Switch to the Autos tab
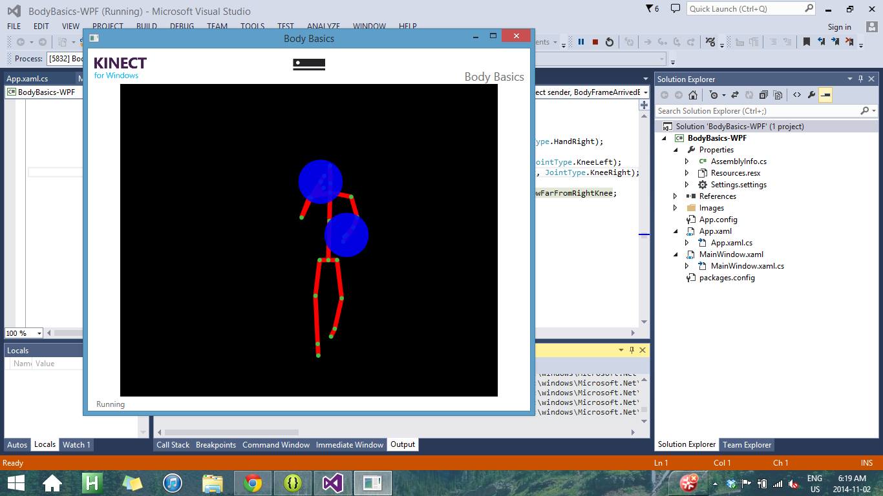 [x=17, y=444]
